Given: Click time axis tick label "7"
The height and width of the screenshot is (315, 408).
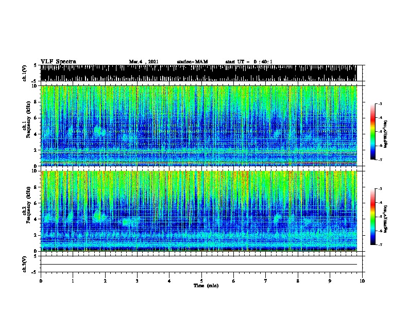Looking at the screenshot, I should tap(266, 281).
